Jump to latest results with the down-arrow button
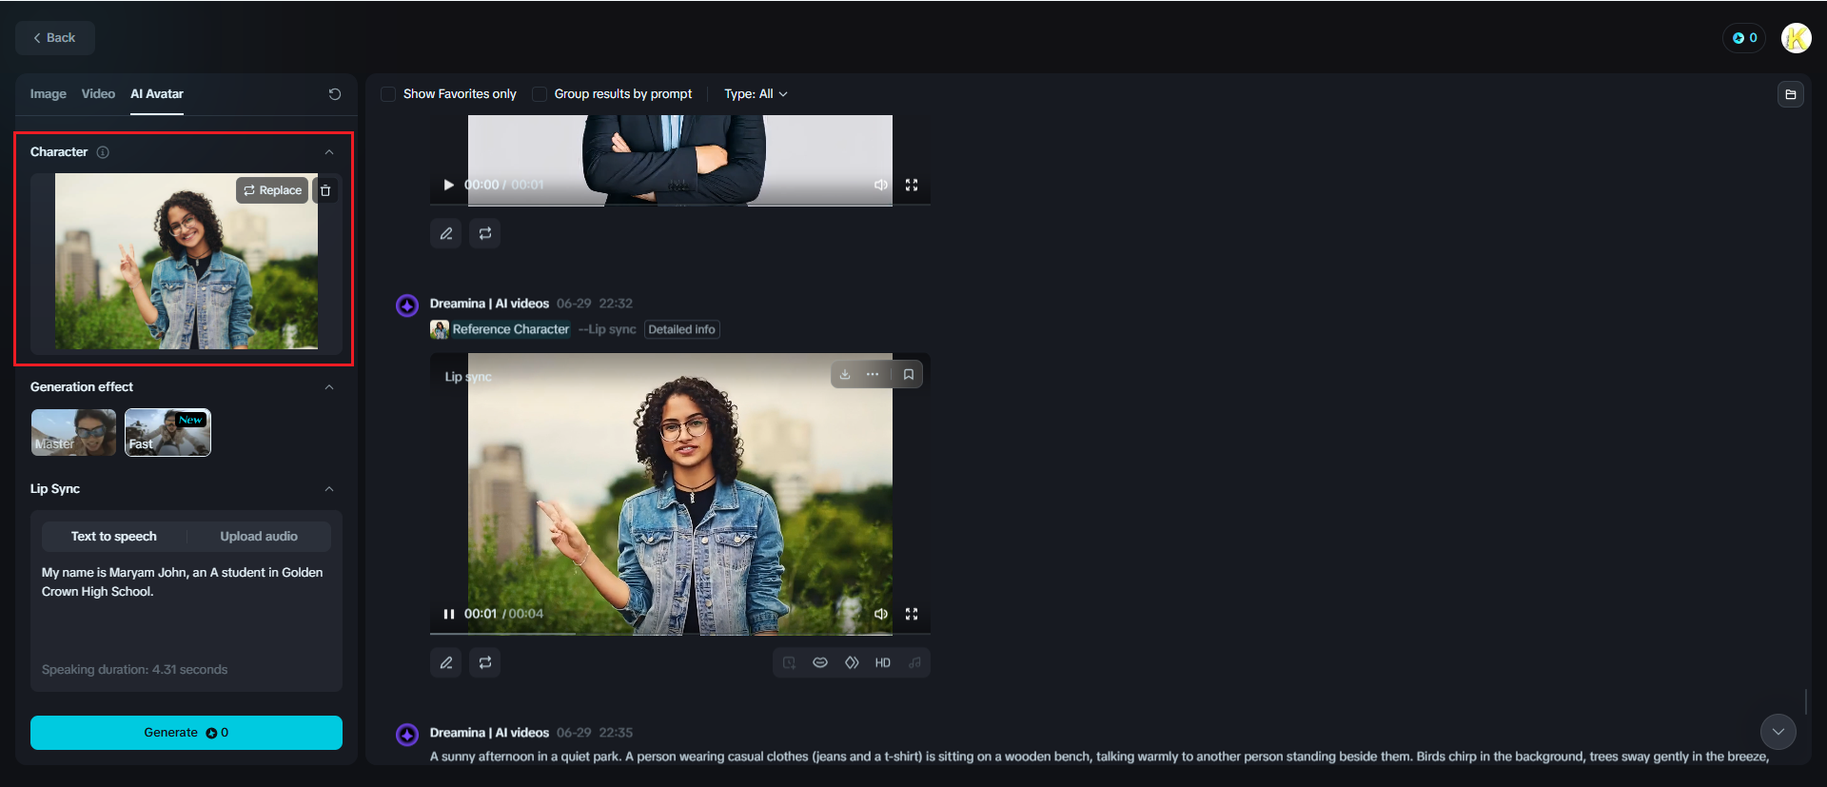 1778,732
